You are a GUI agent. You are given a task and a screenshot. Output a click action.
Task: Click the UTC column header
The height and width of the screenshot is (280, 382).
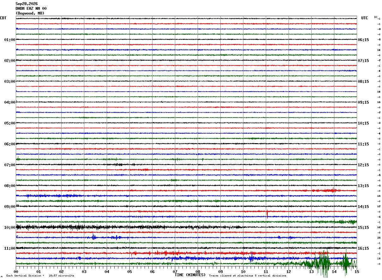click(x=365, y=18)
